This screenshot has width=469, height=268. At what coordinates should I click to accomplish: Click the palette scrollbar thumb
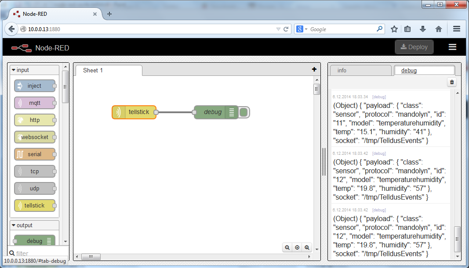coord(65,87)
